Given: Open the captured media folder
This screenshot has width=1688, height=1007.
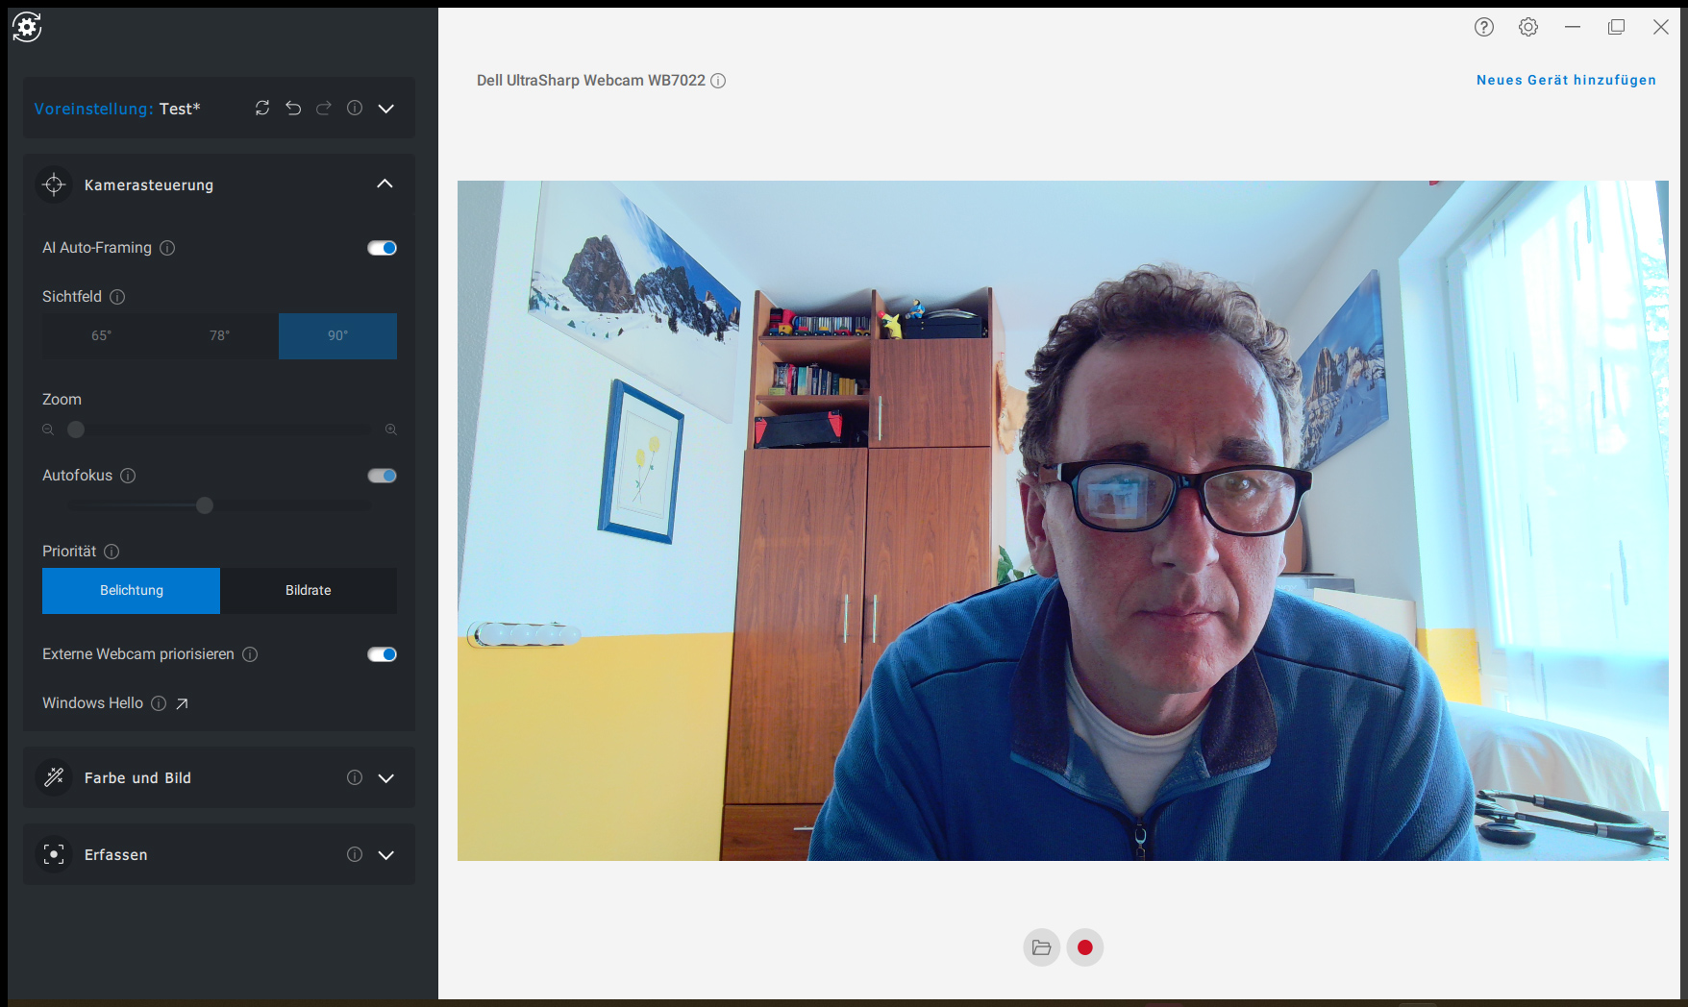Looking at the screenshot, I should tap(1042, 947).
